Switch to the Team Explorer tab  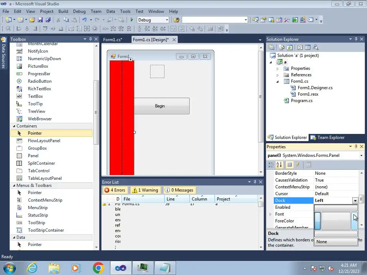tap(328, 137)
